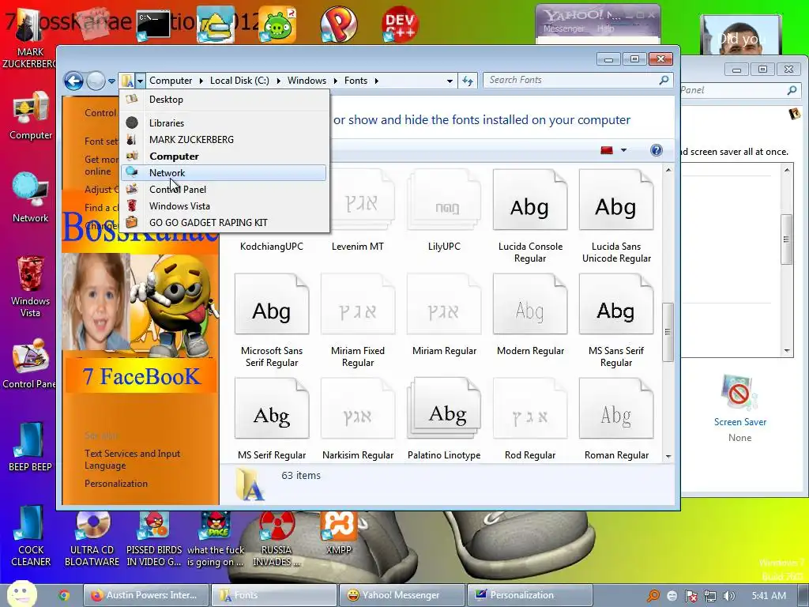This screenshot has height=607, width=809.
Task: Switch to Personalization taskbar button
Action: click(x=529, y=595)
